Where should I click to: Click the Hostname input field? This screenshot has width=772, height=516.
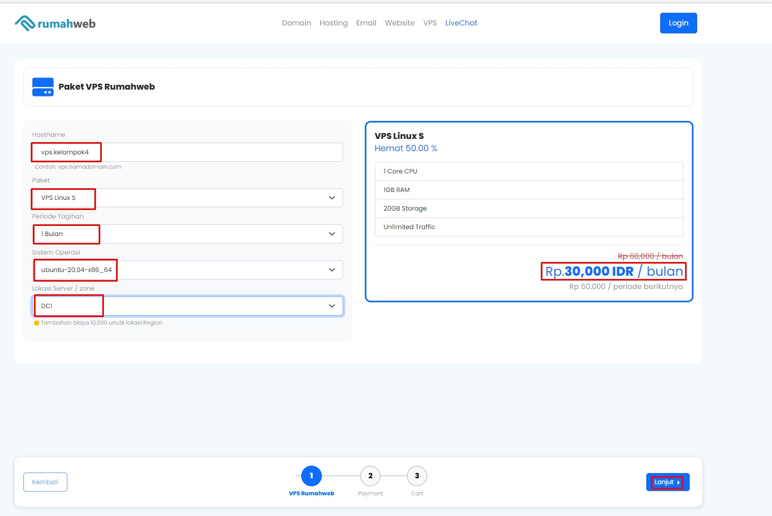187,152
